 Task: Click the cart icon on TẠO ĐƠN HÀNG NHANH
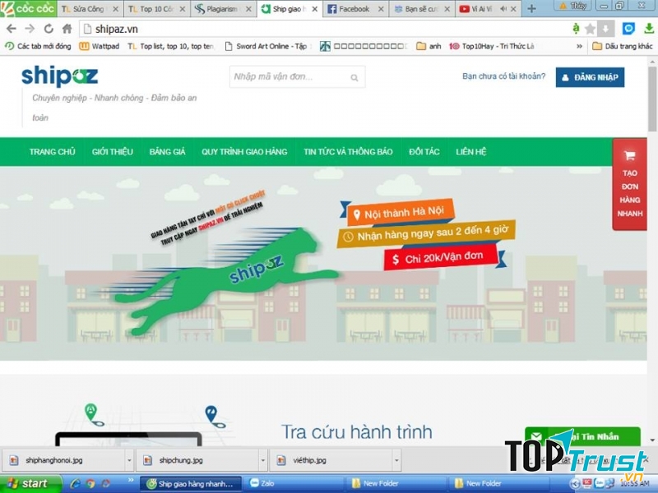(629, 154)
